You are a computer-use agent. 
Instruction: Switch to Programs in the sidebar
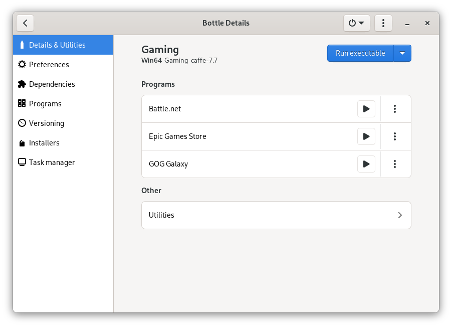(63, 104)
